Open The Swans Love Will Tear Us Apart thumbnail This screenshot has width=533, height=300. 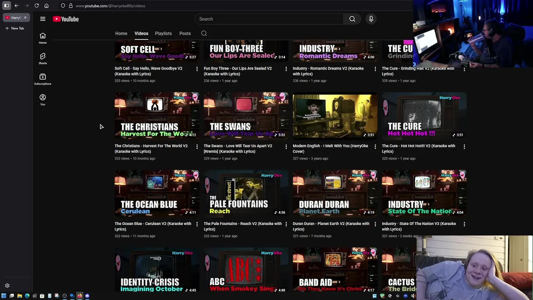[246, 115]
